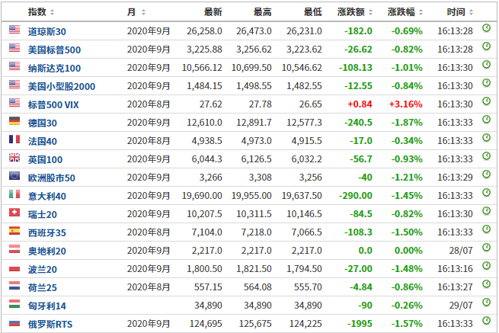
Task: Open the 意大利40 index link
Action: click(47, 196)
